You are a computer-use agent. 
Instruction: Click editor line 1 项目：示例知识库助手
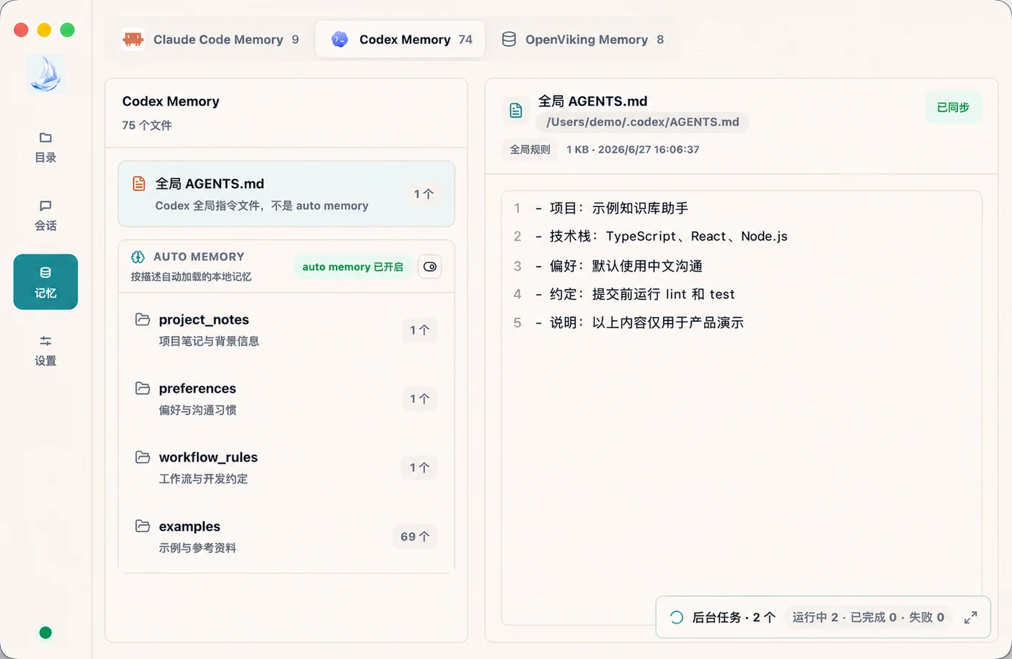pyautogui.click(x=612, y=208)
